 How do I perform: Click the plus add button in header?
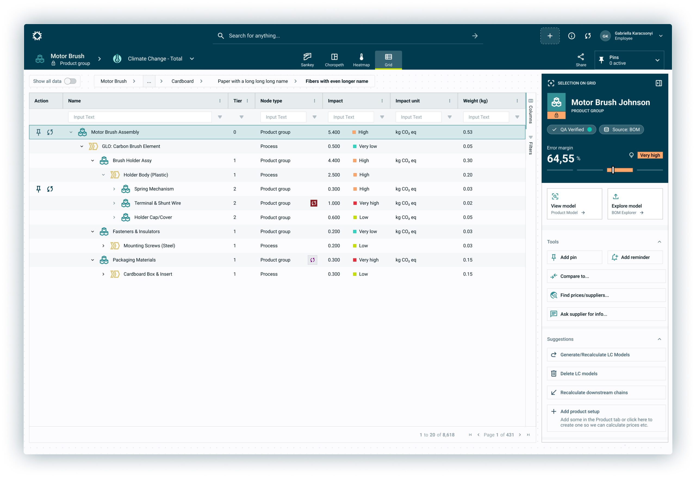pos(550,36)
